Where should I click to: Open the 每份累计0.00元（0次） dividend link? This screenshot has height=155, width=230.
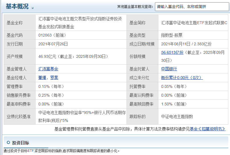coord(182,78)
